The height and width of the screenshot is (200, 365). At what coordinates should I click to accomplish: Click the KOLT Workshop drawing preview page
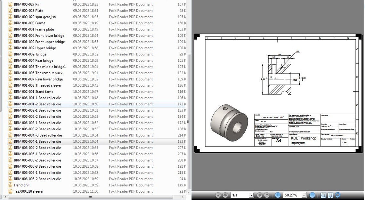(278, 93)
